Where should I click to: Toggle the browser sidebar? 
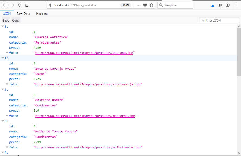[x=228, y=5]
